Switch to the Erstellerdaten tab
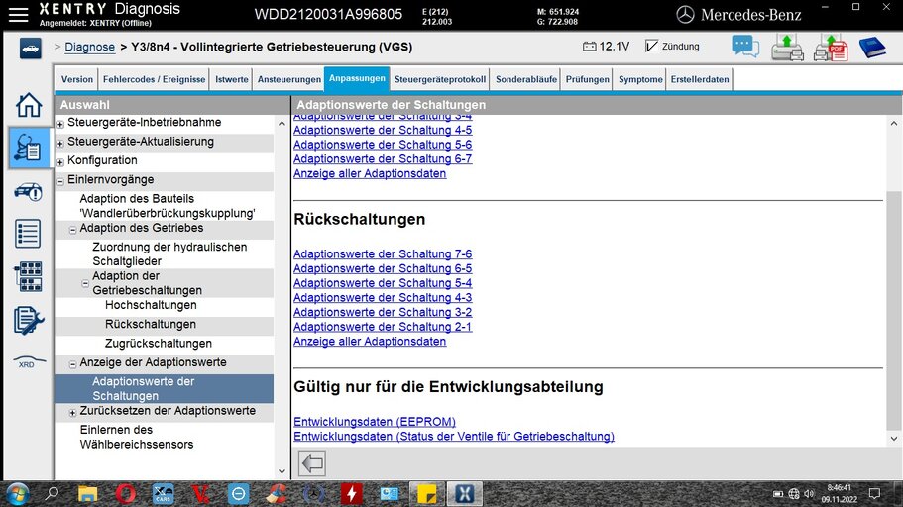The width and height of the screenshot is (903, 507). [x=700, y=79]
